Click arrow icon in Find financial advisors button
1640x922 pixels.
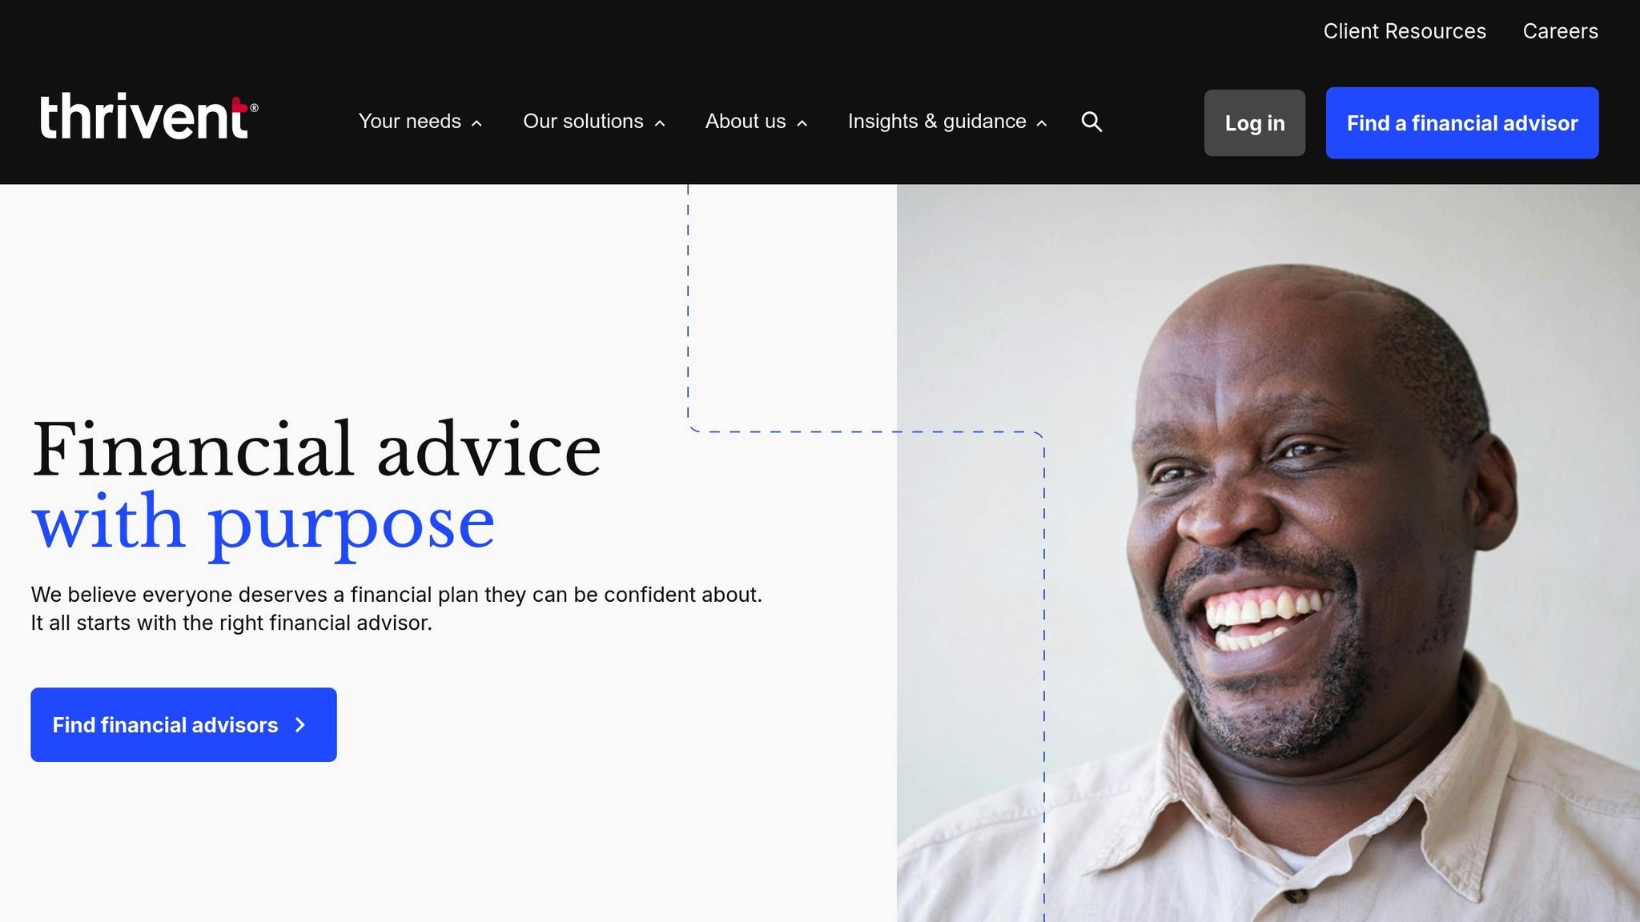point(300,725)
